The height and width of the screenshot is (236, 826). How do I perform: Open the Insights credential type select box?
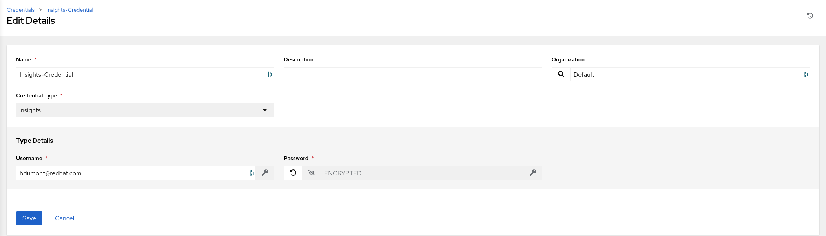145,110
